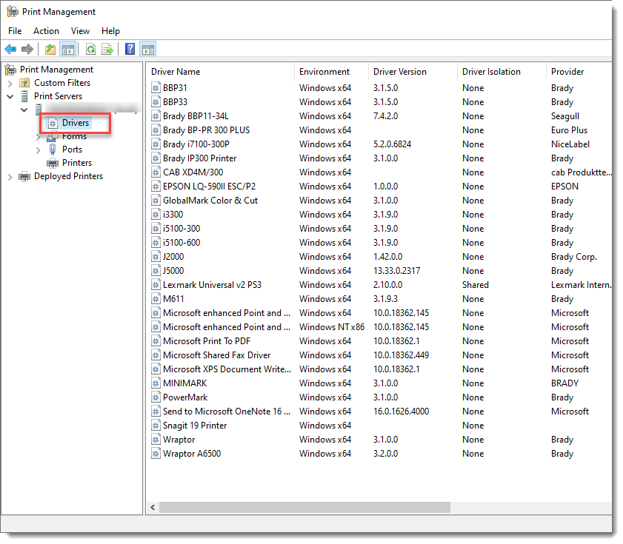
Task: Collapse the Print Servers tree node
Action: point(10,96)
